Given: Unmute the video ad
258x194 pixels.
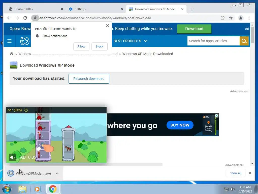Looking at the screenshot, I should pyautogui.click(x=13, y=157).
